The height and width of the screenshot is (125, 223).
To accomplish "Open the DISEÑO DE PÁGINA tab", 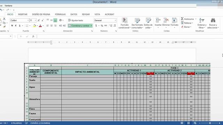I will click(41, 14).
